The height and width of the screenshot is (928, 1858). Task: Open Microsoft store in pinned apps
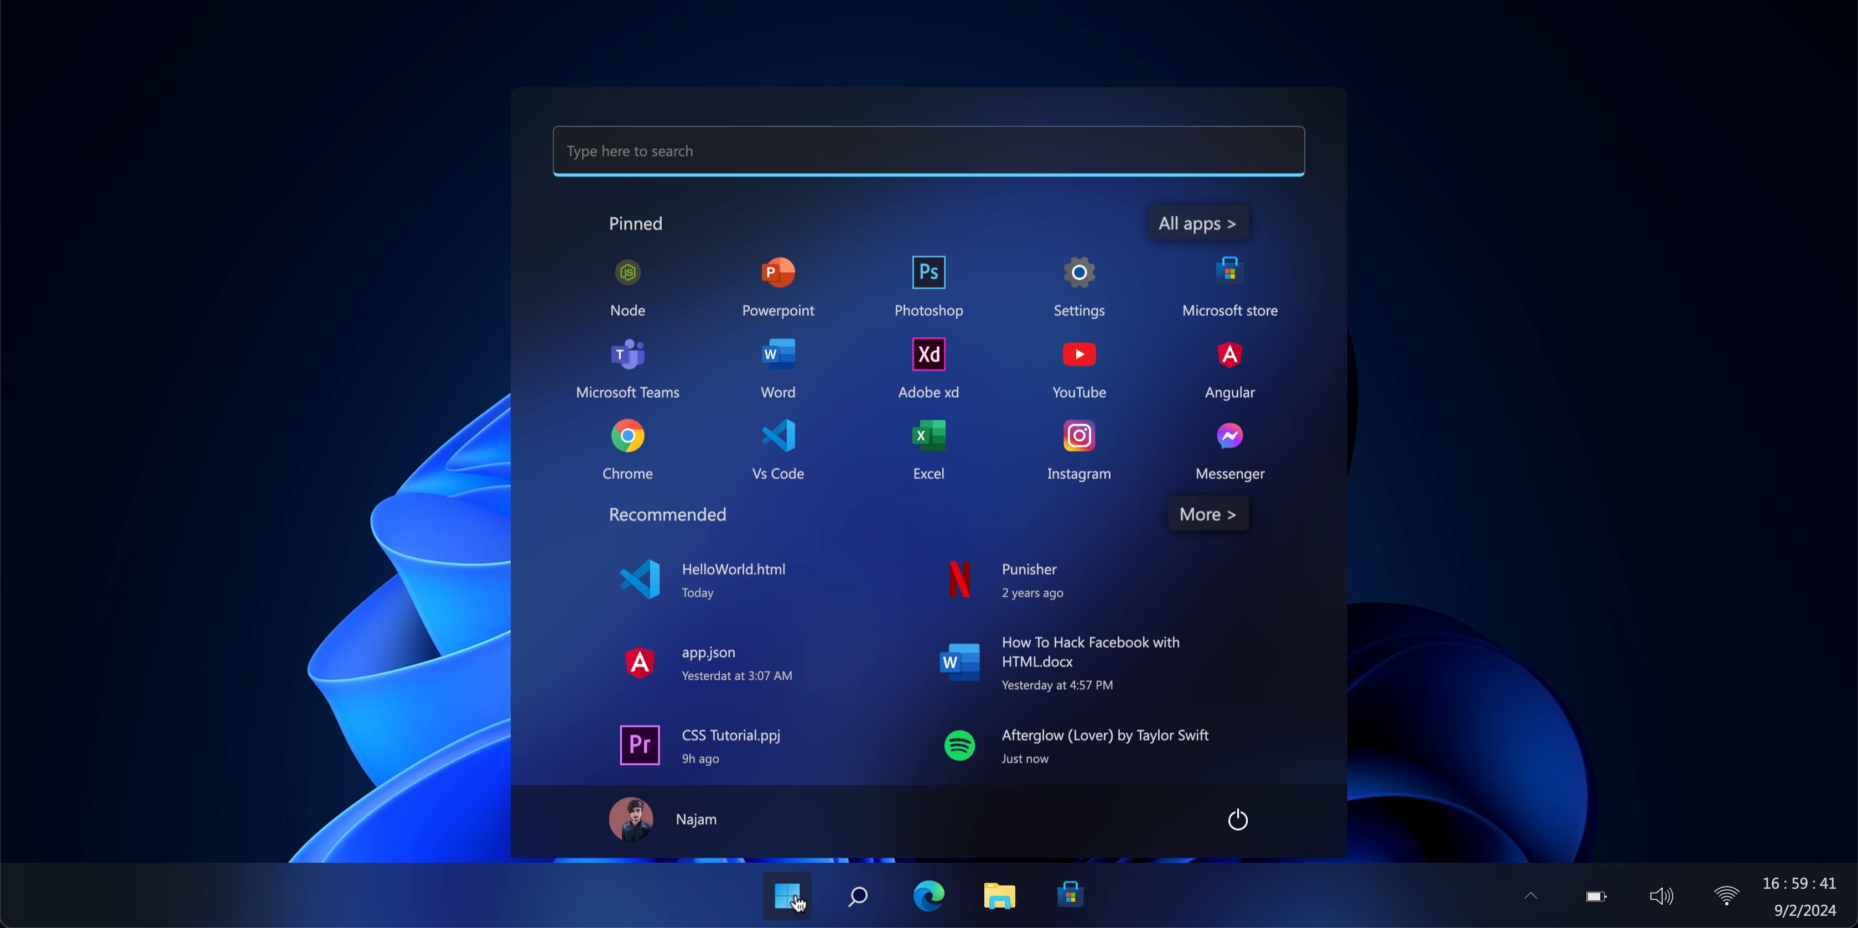point(1229,287)
